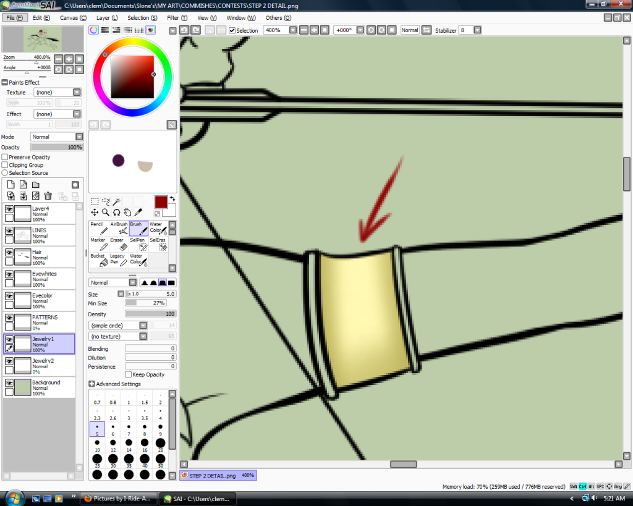This screenshot has width=633, height=506.
Task: Select the Bucket fill tool
Action: 99,259
